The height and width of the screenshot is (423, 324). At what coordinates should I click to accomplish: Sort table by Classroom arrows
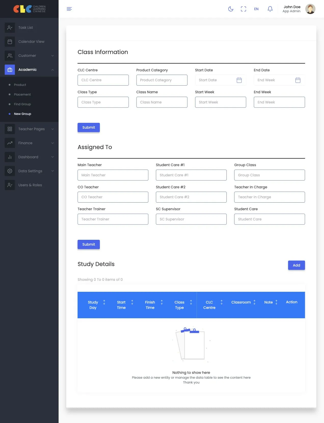point(254,302)
